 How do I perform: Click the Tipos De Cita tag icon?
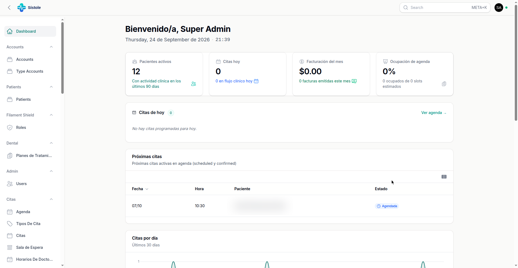10,224
